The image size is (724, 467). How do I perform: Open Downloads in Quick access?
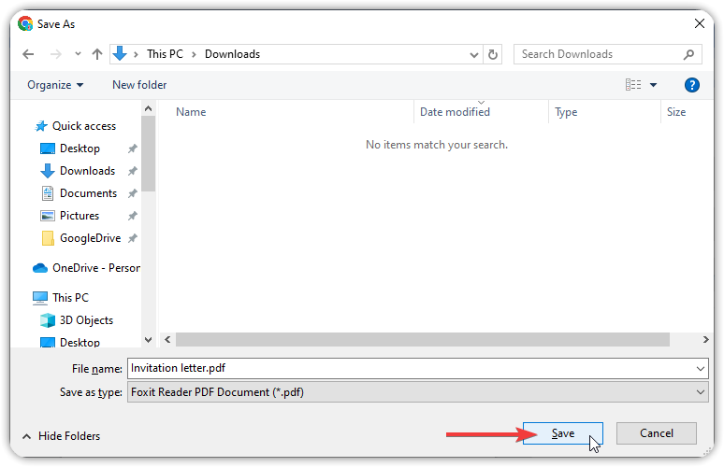coord(87,171)
